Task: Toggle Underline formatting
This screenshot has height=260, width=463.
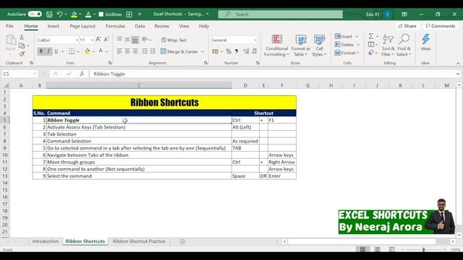Action: pos(56,51)
